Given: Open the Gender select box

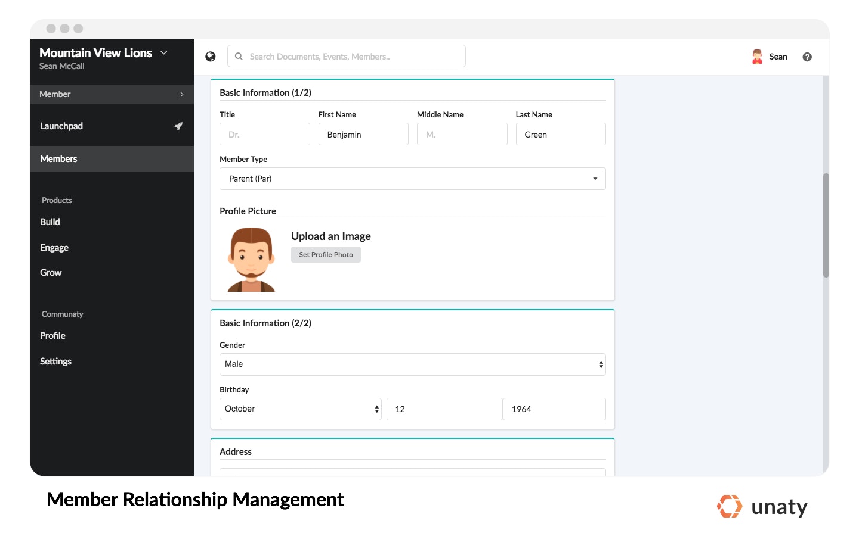Looking at the screenshot, I should point(413,364).
